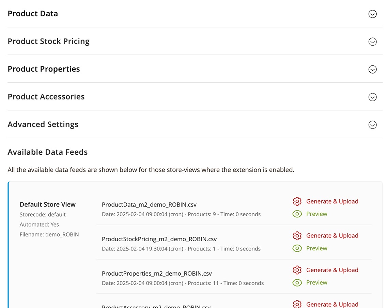Generate & Upload ProductData_m2_demo_ROBIN.csv
Viewport: 387px width, 308px height.
332,201
